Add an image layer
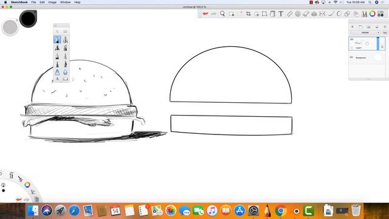Screen dimensions: 389x219 pyautogui.click(x=369, y=27)
